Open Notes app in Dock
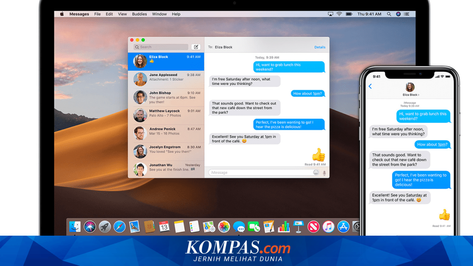Screen dimensions: 473x266 (179, 227)
